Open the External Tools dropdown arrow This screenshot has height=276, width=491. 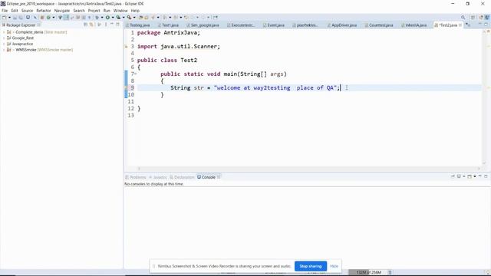tap(134, 18)
